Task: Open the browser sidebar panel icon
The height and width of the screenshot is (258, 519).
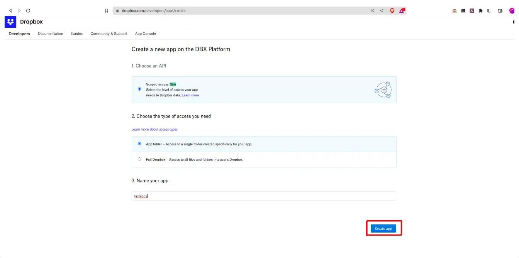Action: pyautogui.click(x=489, y=10)
